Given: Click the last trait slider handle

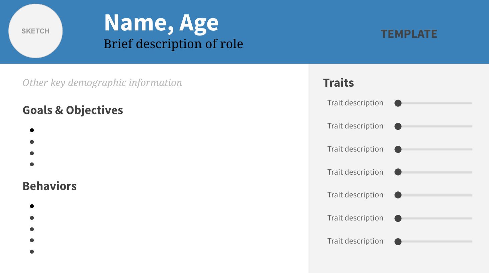Looking at the screenshot, I should point(398,242).
